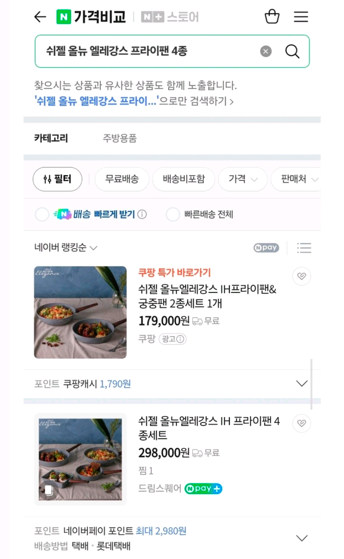Viewport: 344px width, 559px height.
Task: Tap the info icon next to 배송 빠르게 받기
Action: point(142,214)
